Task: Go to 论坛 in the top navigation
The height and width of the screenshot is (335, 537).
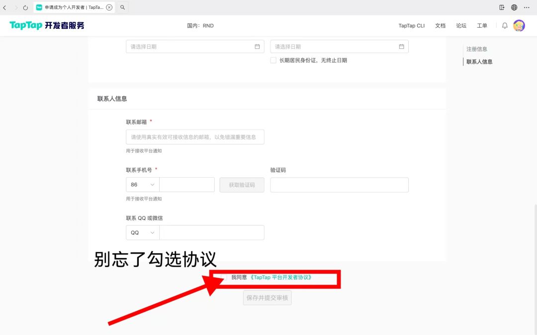Action: pos(461,26)
